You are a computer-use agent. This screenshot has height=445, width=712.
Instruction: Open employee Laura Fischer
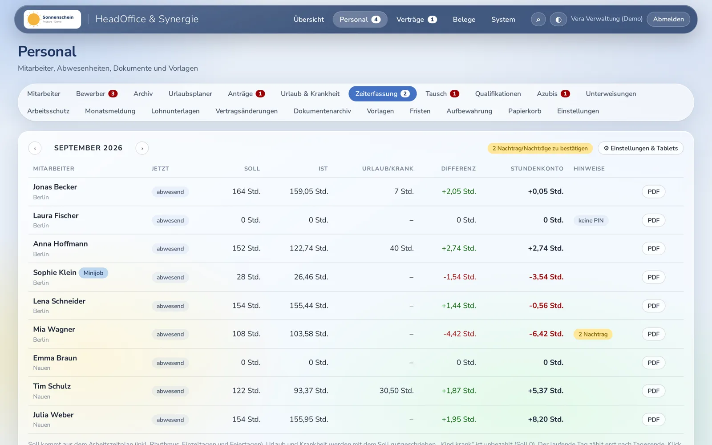tap(56, 215)
